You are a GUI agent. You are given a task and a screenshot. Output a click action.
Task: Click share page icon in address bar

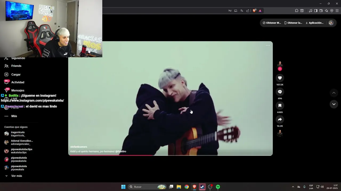[x=248, y=11]
